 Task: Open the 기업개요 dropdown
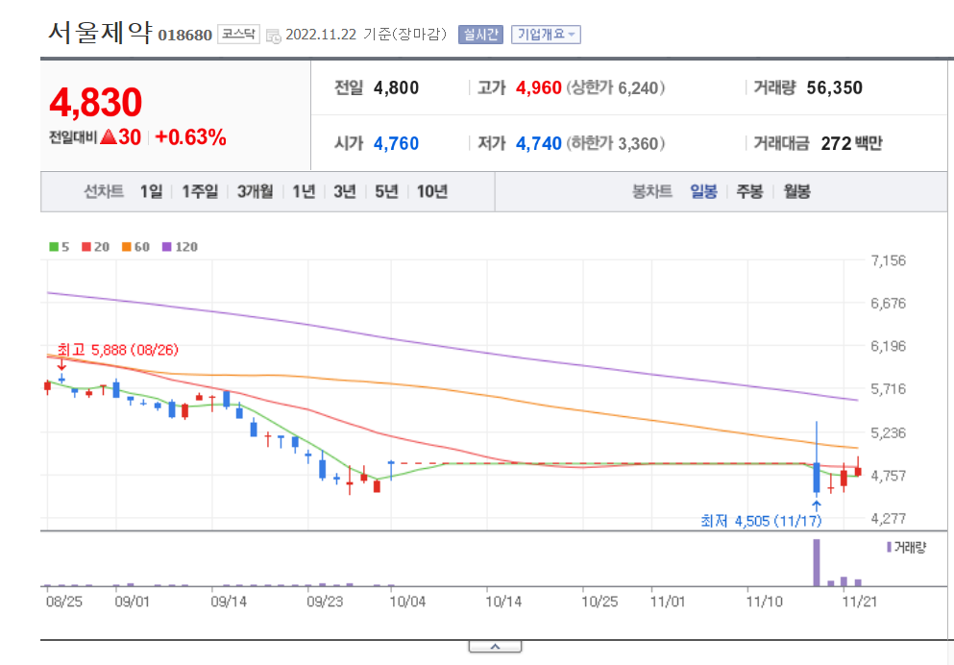pos(546,34)
